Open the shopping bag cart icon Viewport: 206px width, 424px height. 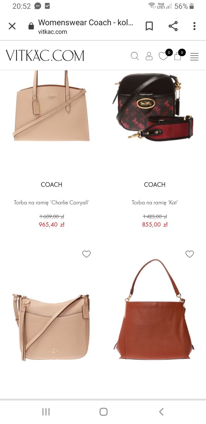[177, 56]
